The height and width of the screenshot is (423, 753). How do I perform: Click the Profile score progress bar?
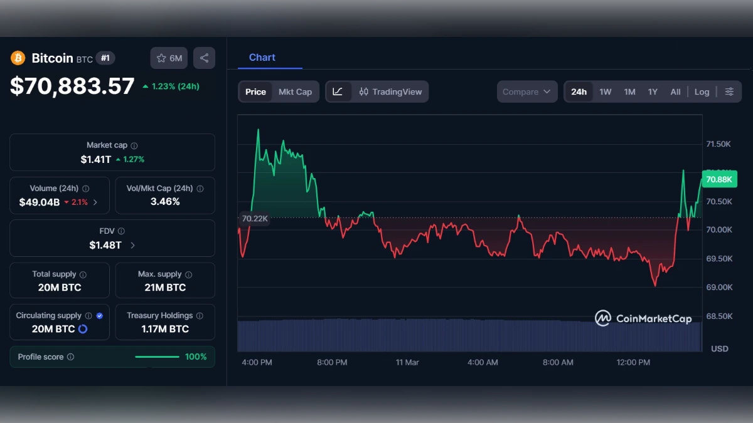pos(157,356)
